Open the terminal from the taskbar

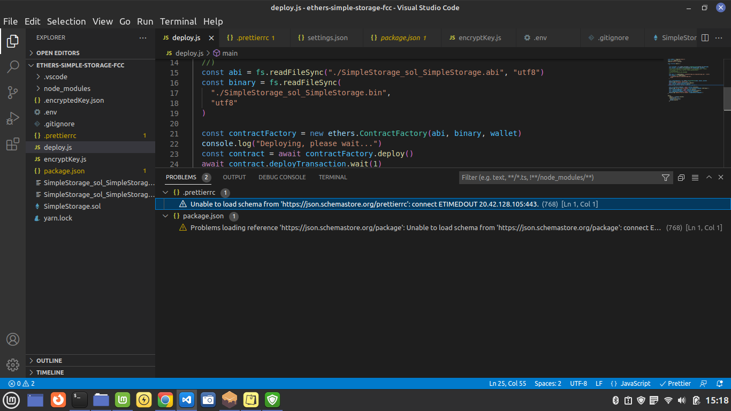coord(80,400)
